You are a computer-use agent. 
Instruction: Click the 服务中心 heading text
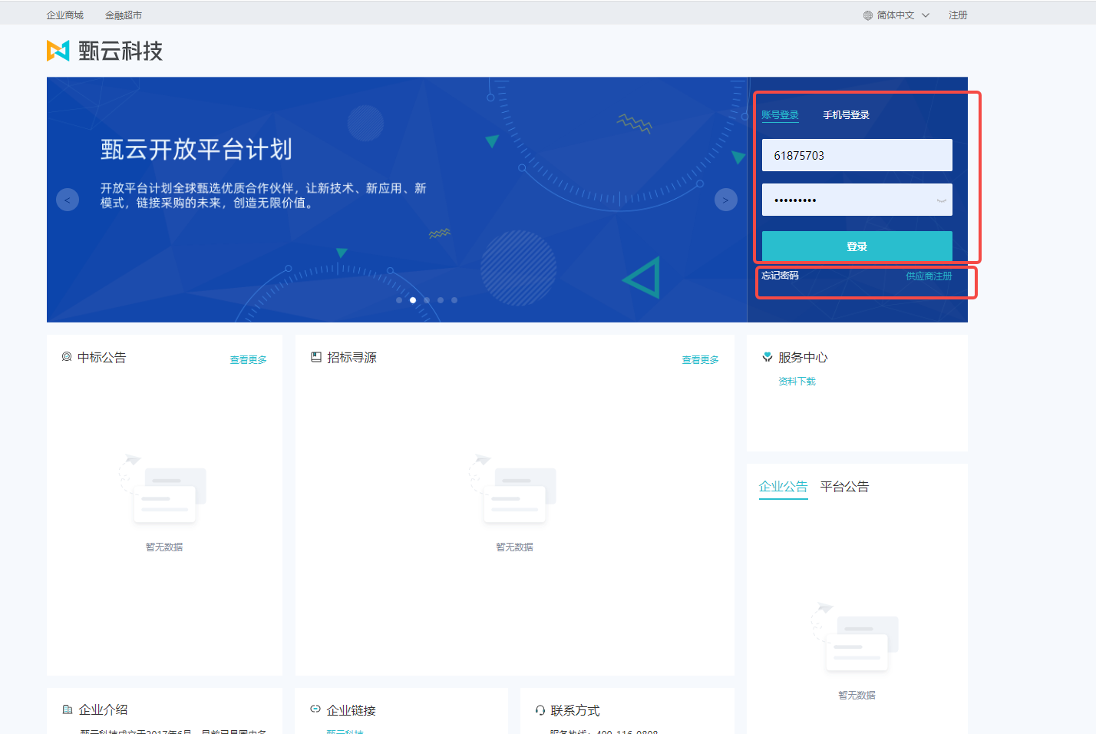tap(803, 358)
